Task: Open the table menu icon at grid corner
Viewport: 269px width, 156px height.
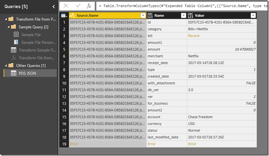Action: pyautogui.click(x=64, y=16)
